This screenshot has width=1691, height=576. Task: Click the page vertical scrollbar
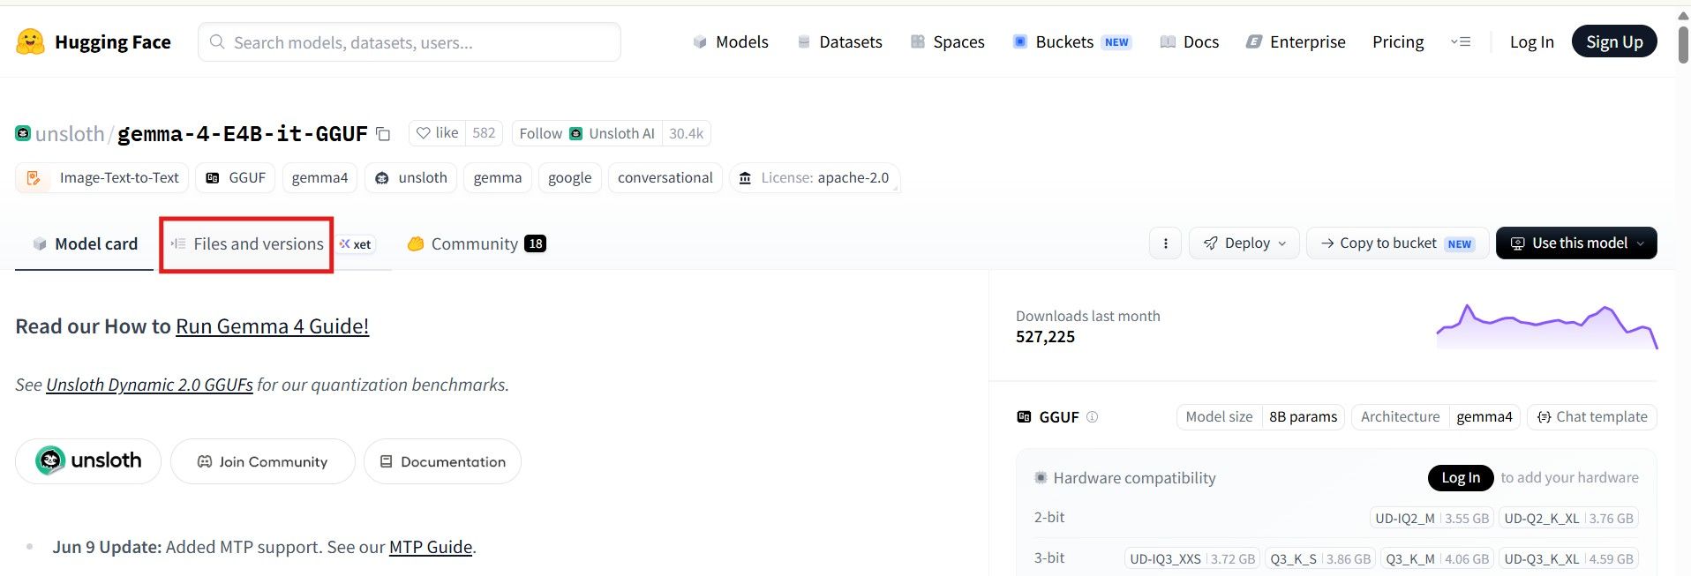coord(1683,44)
